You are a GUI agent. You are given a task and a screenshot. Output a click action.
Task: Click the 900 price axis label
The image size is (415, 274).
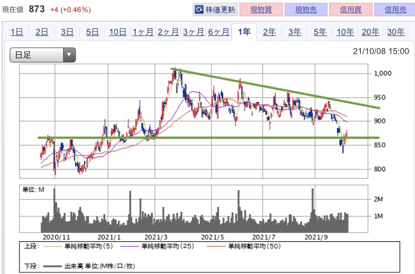(380, 121)
